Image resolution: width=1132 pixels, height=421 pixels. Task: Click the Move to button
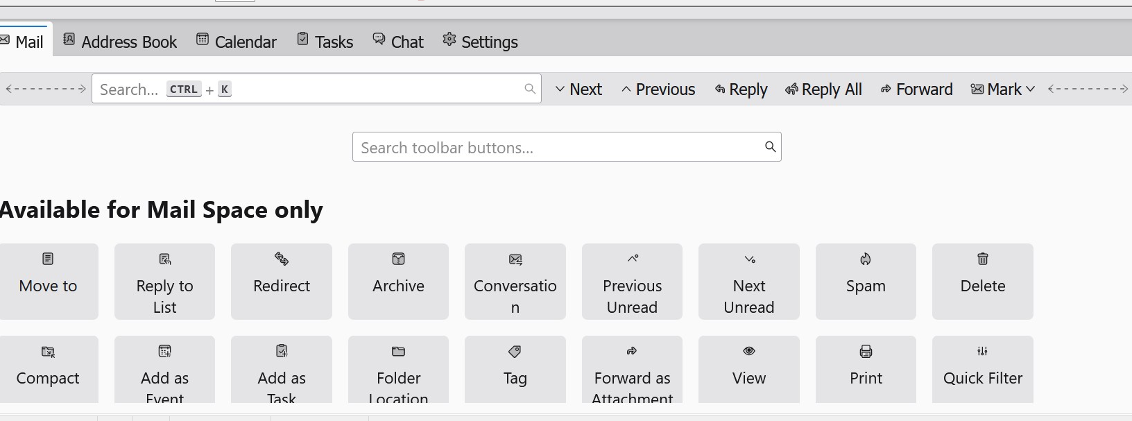pos(48,281)
